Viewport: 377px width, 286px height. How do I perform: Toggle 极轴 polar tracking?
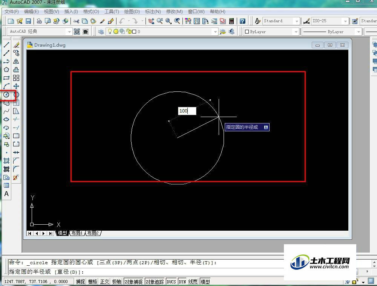coord(116,281)
